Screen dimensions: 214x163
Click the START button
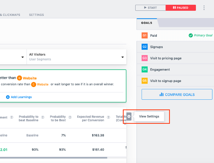(150, 8)
